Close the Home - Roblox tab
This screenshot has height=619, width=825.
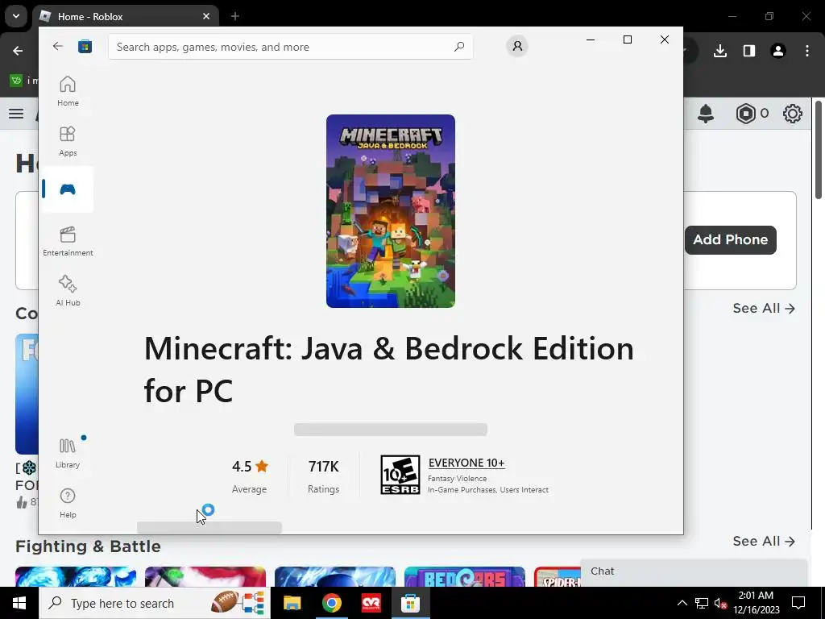click(x=206, y=16)
